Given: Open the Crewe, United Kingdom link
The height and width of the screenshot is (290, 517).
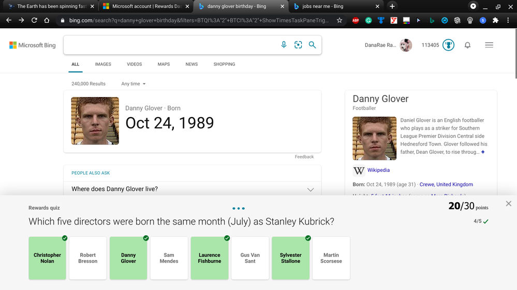Looking at the screenshot, I should coord(446,184).
